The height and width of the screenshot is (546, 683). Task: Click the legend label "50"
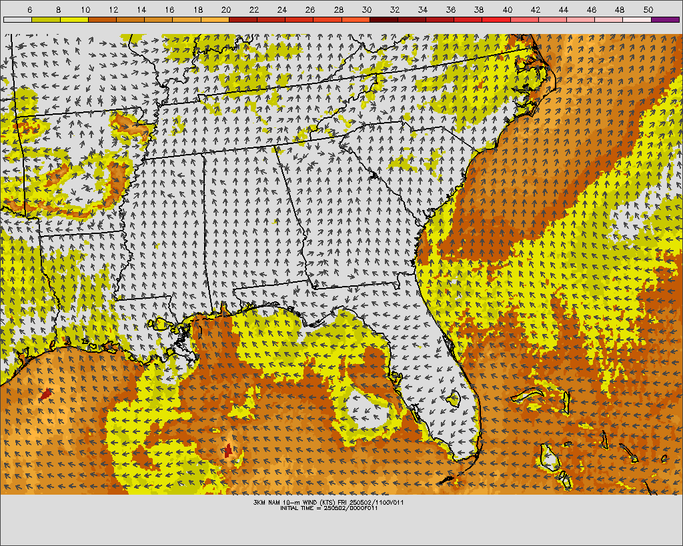coord(648,9)
